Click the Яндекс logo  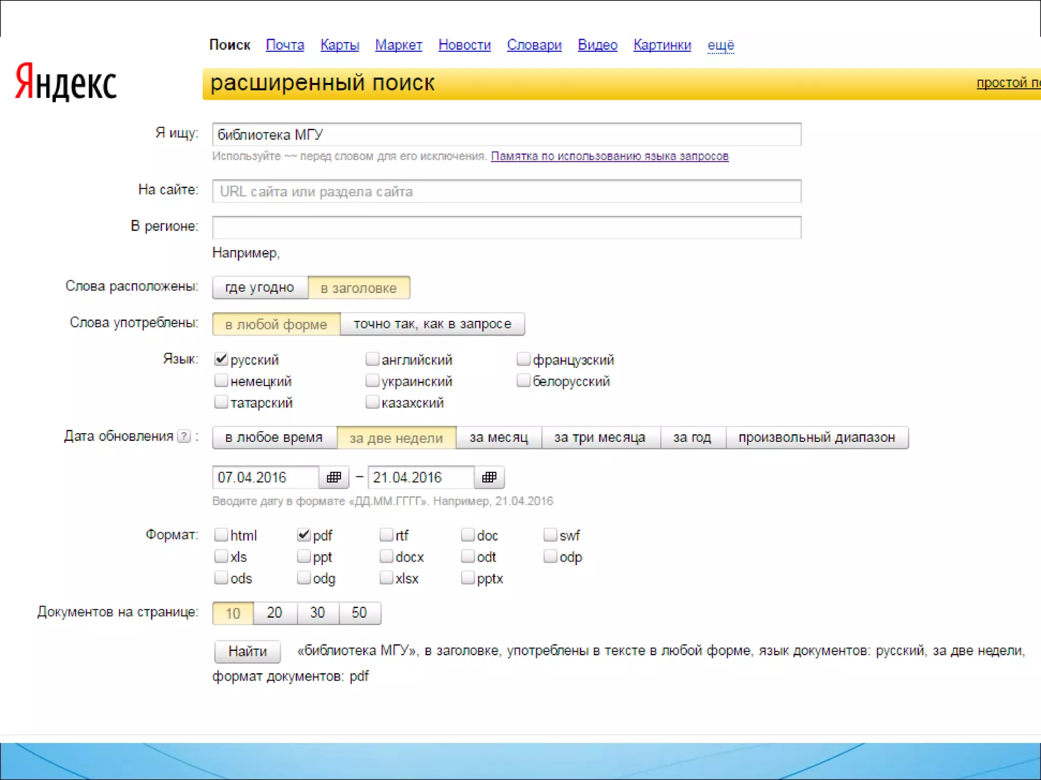pyautogui.click(x=66, y=82)
